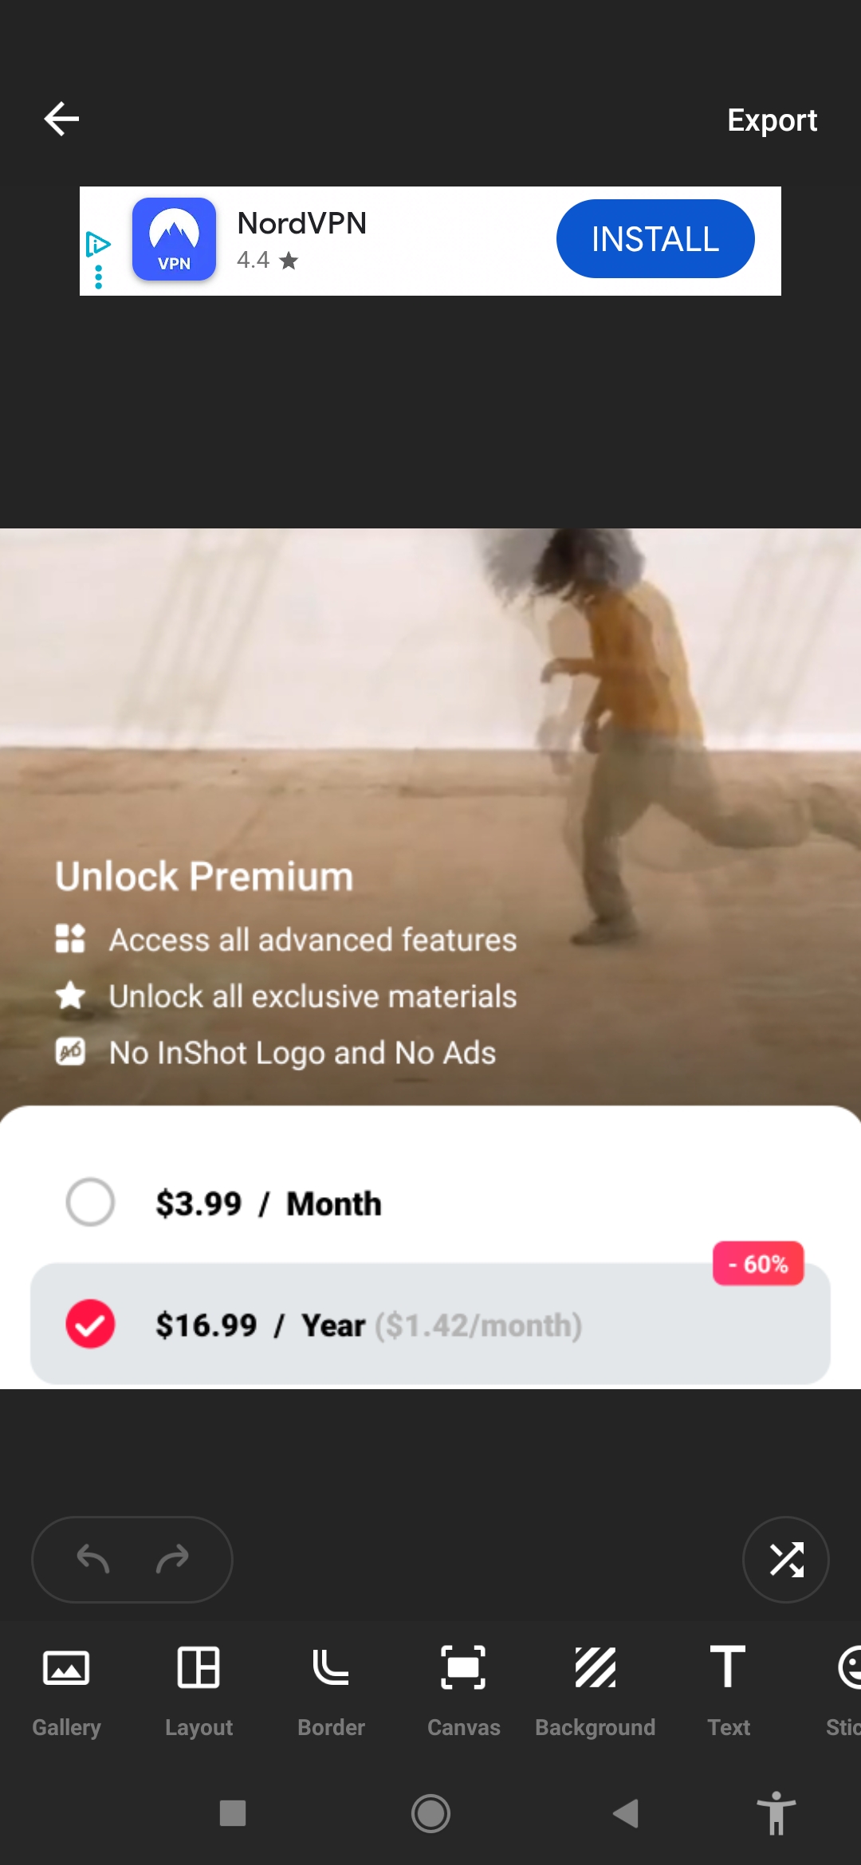Open the NordVPN app icon in ad
861x1865 pixels.
(x=174, y=239)
